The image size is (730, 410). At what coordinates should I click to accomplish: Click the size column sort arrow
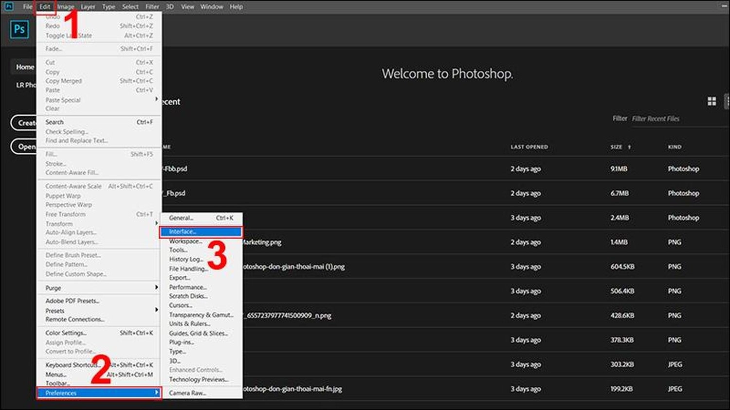point(629,147)
